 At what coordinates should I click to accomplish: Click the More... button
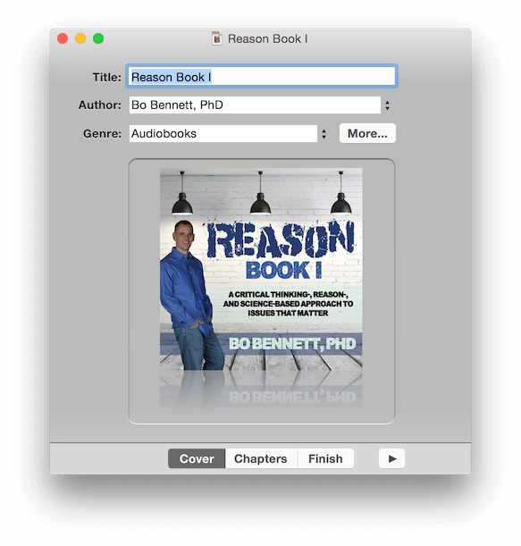point(367,133)
